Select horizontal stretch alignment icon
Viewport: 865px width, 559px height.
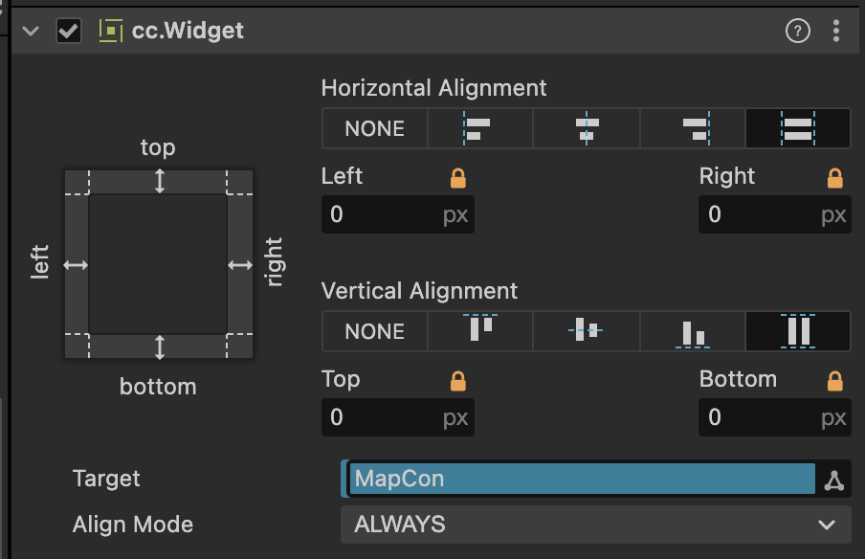point(797,128)
